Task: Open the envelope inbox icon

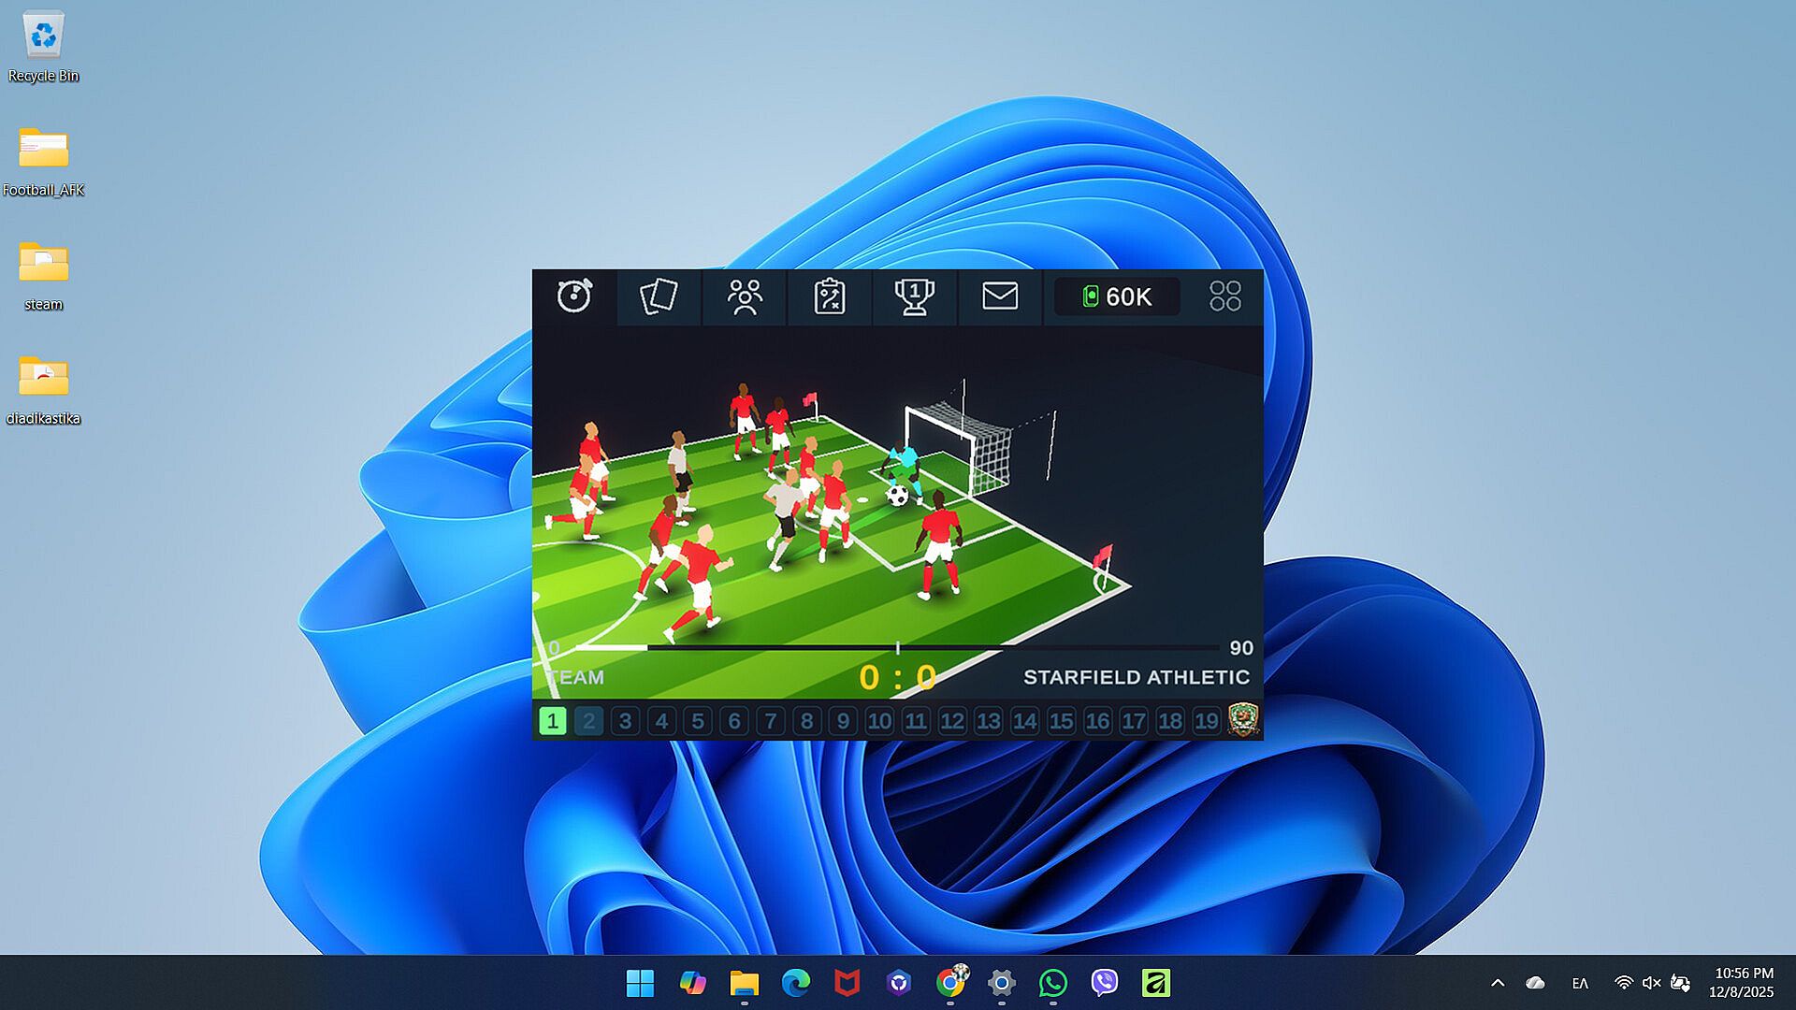Action: tap(999, 296)
